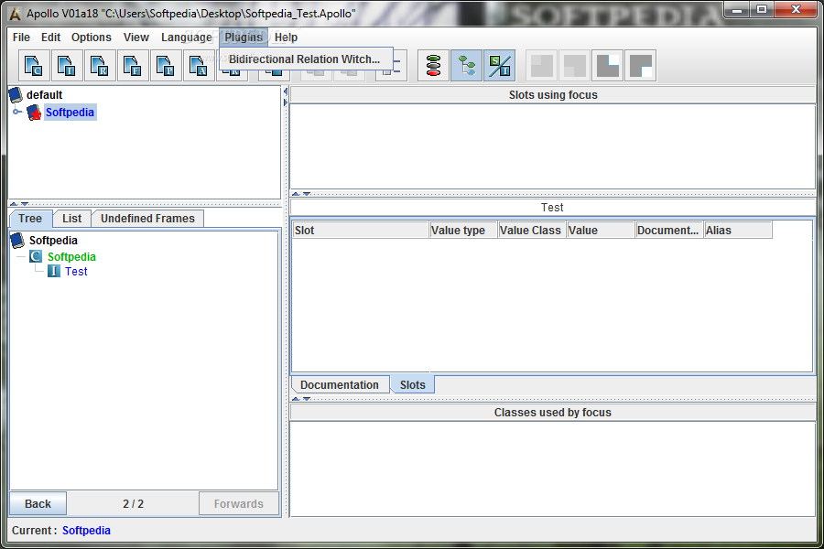824x549 pixels.
Task: Expand the Softpedia ontology node handle
Action: point(16,112)
